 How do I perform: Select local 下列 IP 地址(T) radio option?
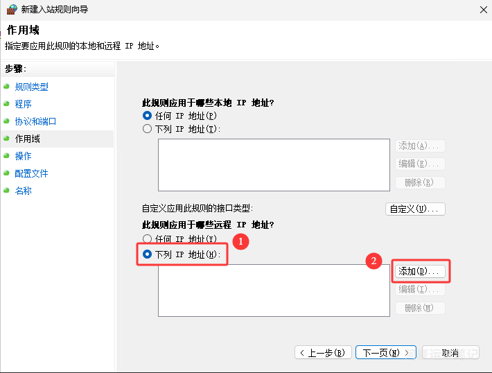(147, 128)
